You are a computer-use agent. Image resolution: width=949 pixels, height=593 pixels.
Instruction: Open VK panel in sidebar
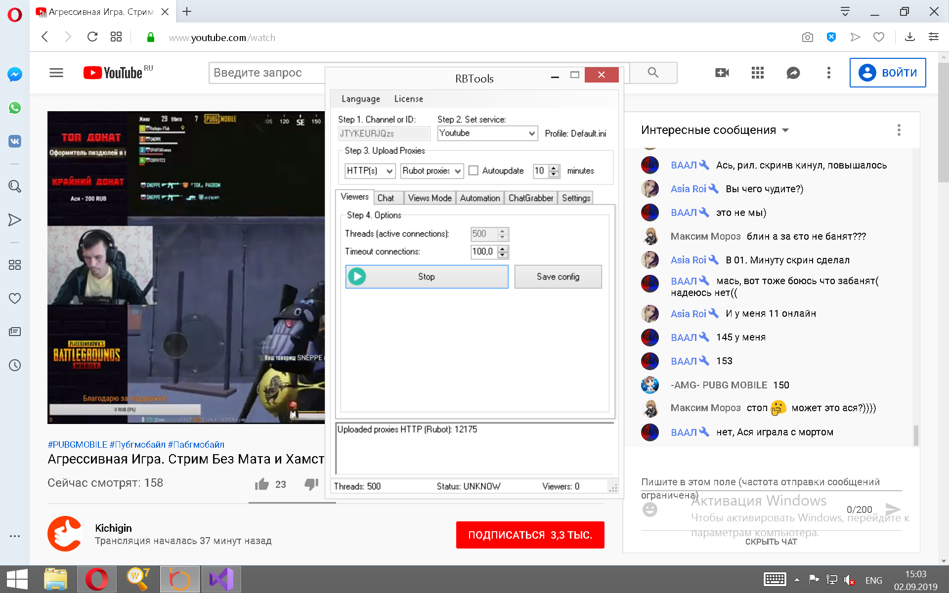pyautogui.click(x=15, y=141)
